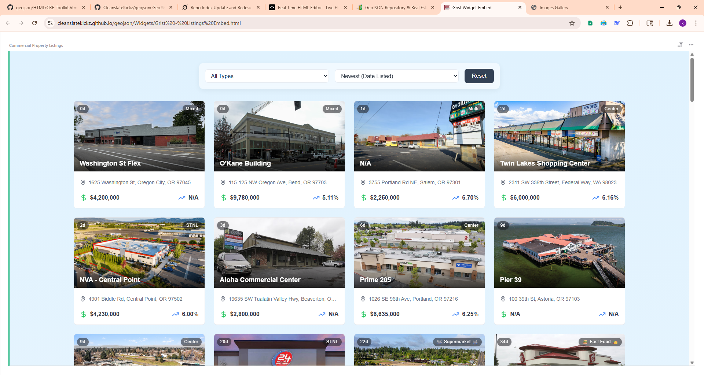Click location pin next to 4901 Biddle Rd
The width and height of the screenshot is (704, 378).
[x=83, y=299]
